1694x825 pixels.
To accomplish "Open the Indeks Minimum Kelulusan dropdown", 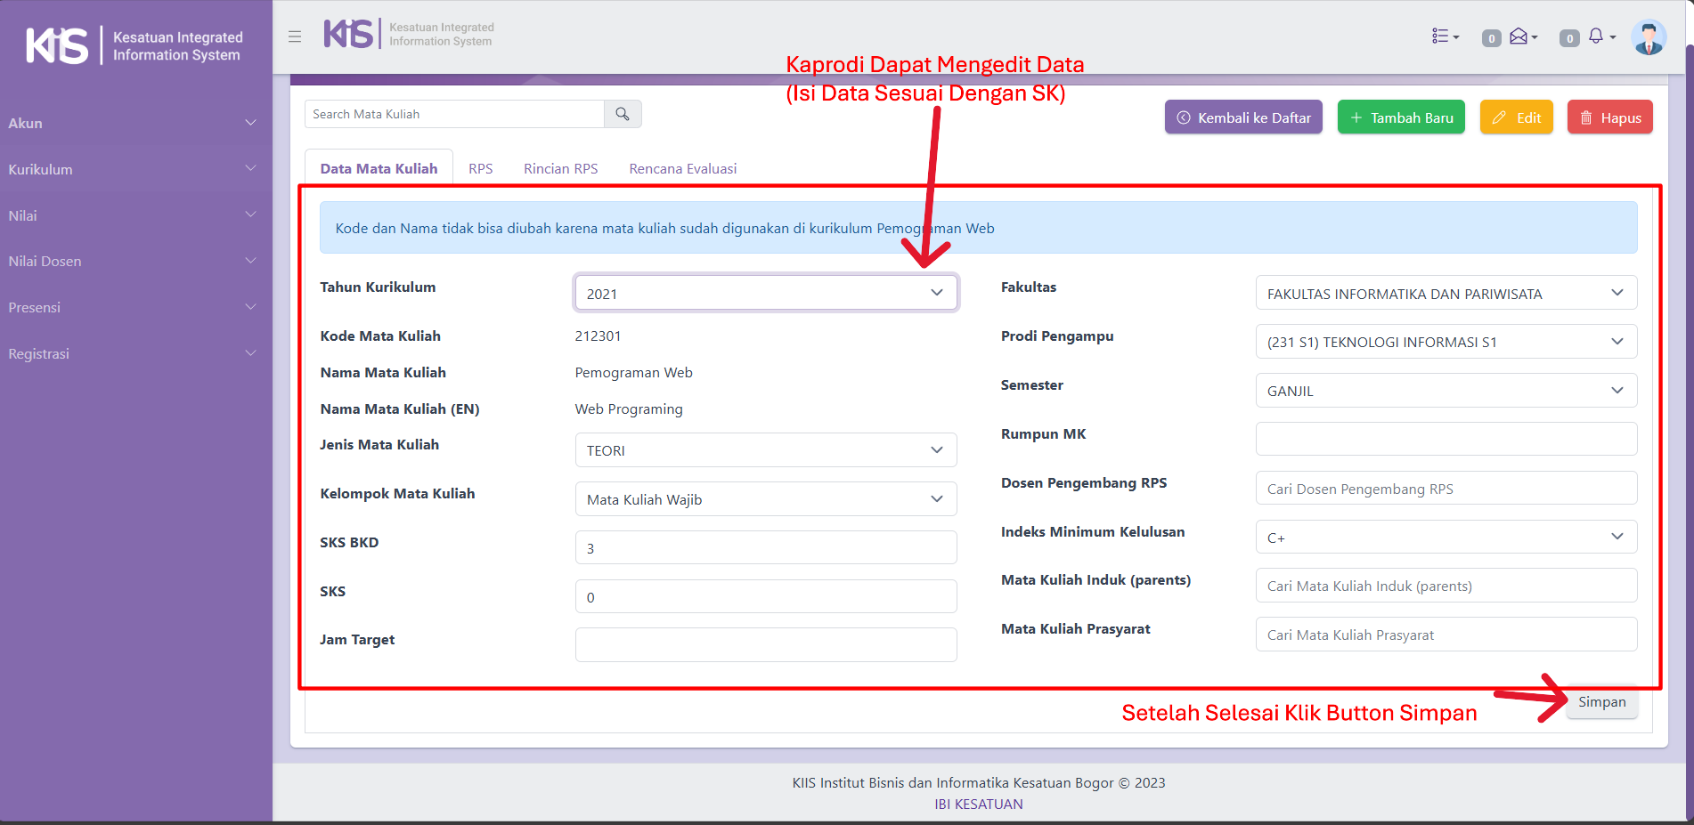I will 1446,538.
